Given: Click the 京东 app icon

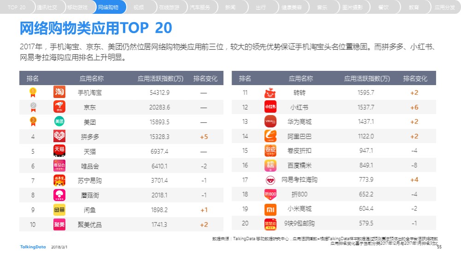Looking at the screenshot, I should click(x=59, y=107).
